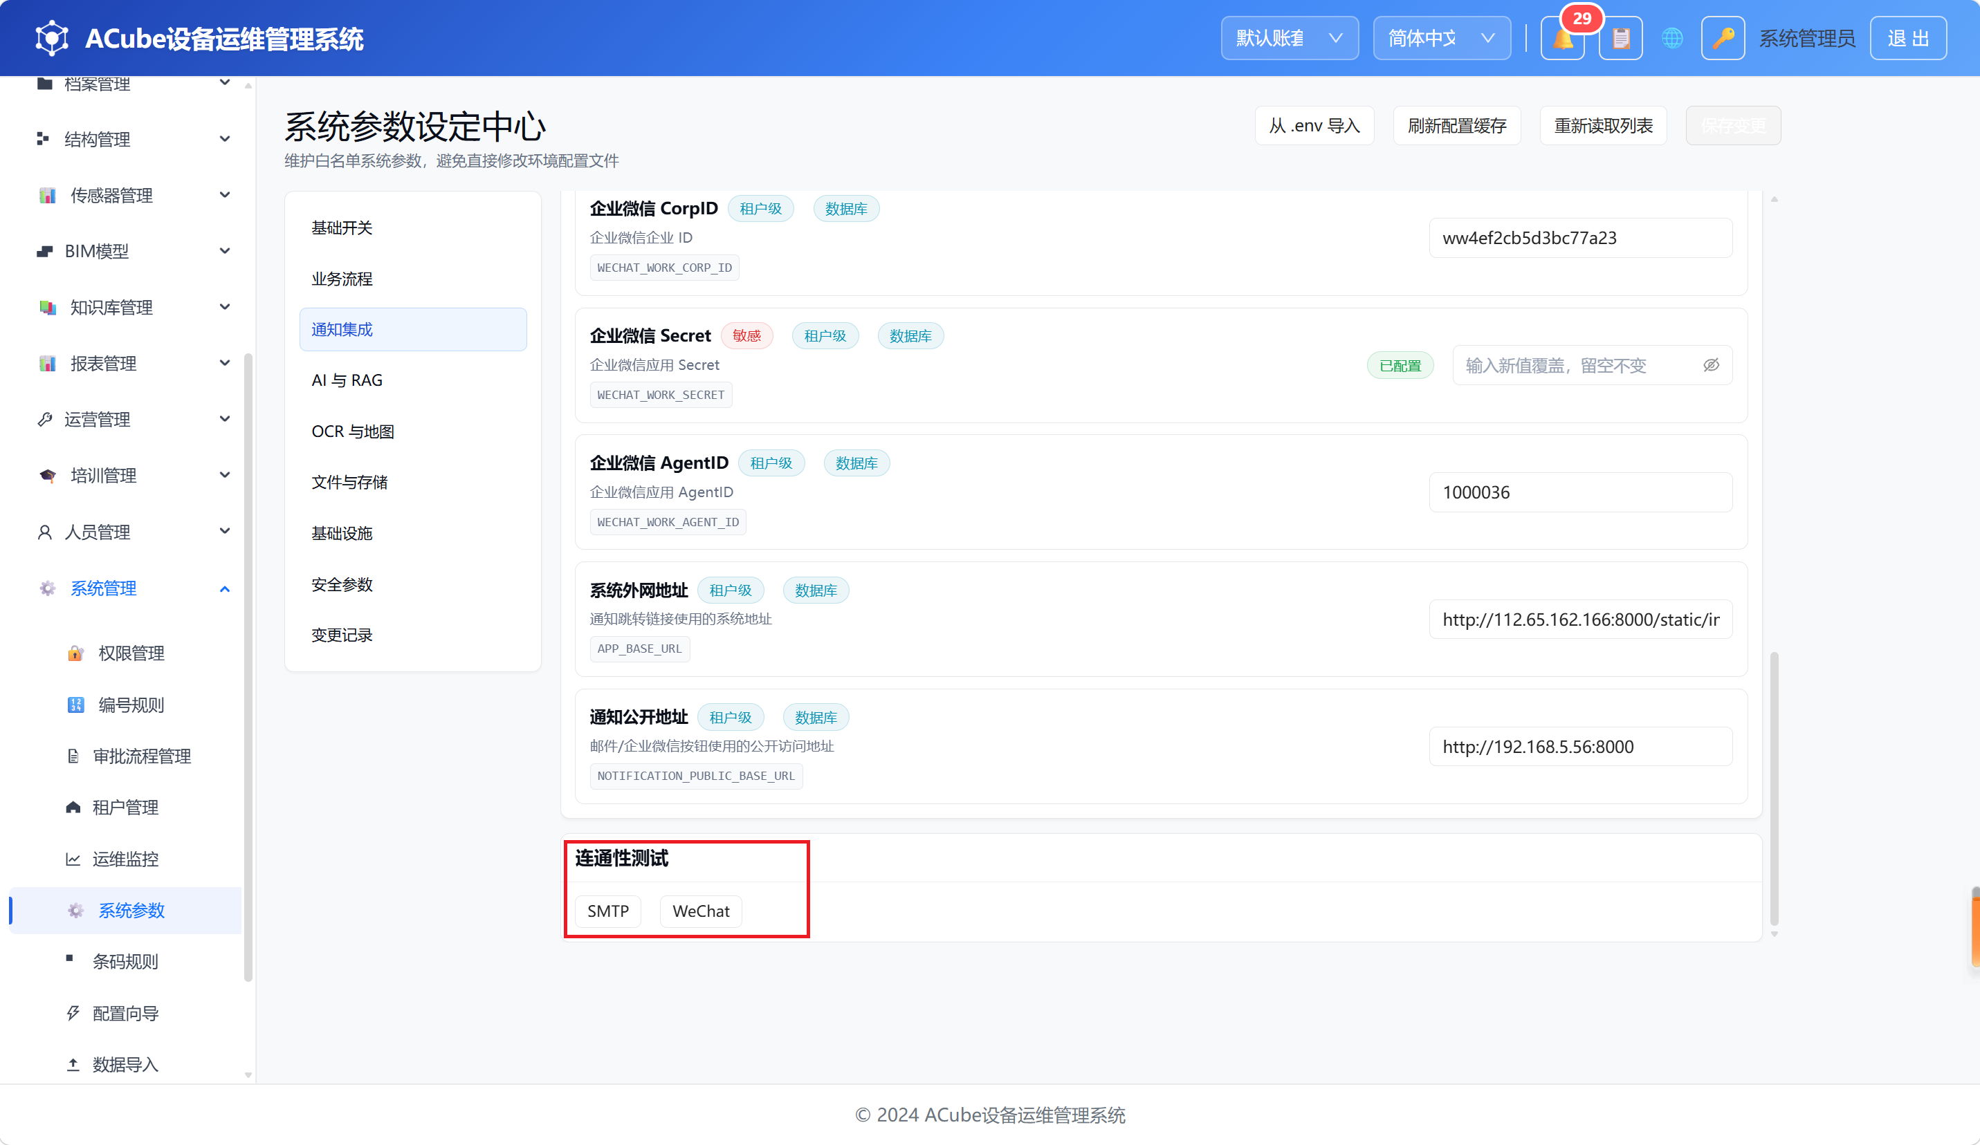1980x1145 pixels.
Task: Open 编号规则 in sidebar
Action: [131, 705]
